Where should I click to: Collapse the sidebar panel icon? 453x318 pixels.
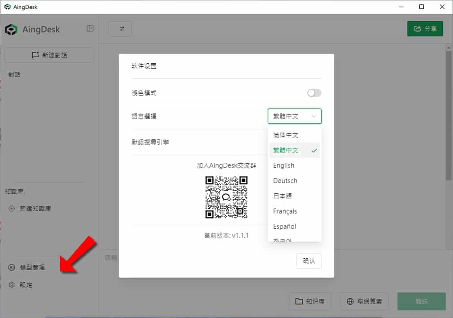(x=90, y=28)
